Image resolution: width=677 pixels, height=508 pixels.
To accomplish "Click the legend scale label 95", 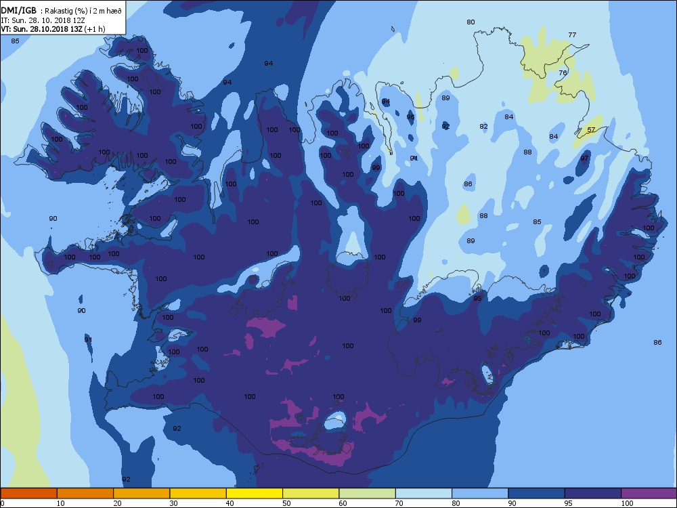I will tap(569, 503).
